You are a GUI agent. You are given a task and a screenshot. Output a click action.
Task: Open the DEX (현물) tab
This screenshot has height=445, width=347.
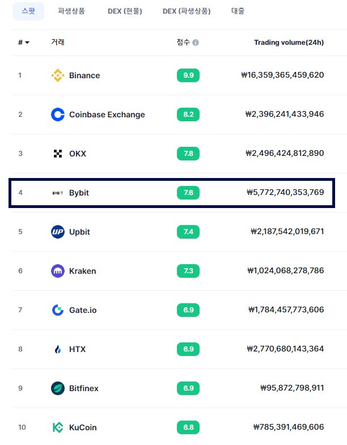click(125, 11)
